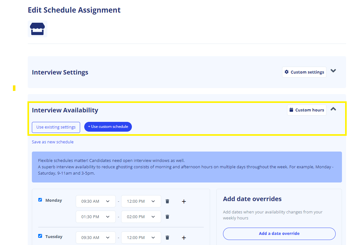This screenshot has height=245, width=353.
Task: Add another time range to Monday
Action: click(184, 201)
